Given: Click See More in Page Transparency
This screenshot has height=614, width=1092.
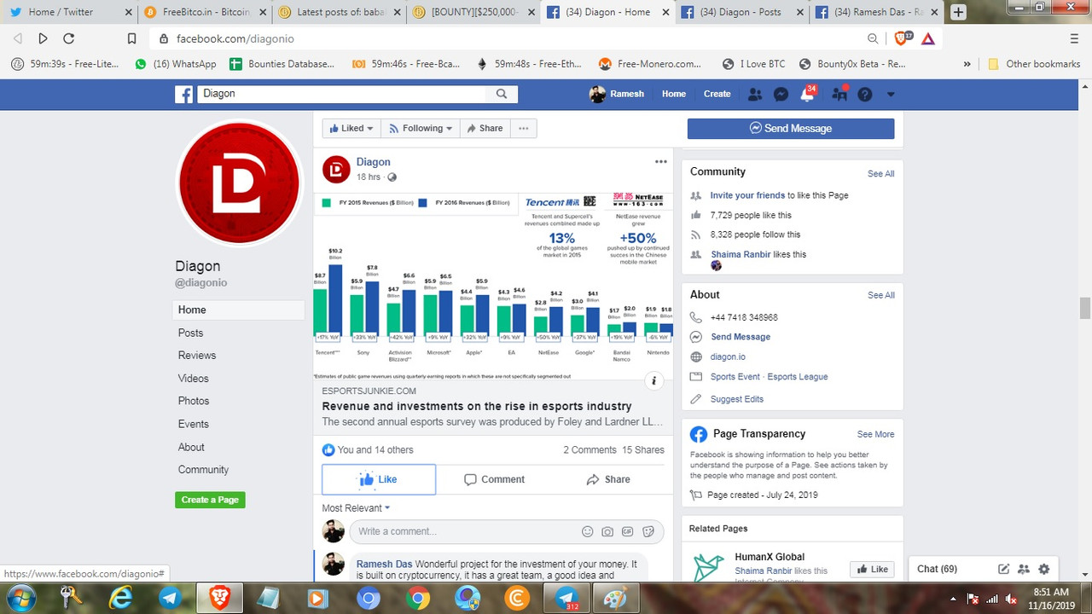Looking at the screenshot, I should [x=876, y=434].
